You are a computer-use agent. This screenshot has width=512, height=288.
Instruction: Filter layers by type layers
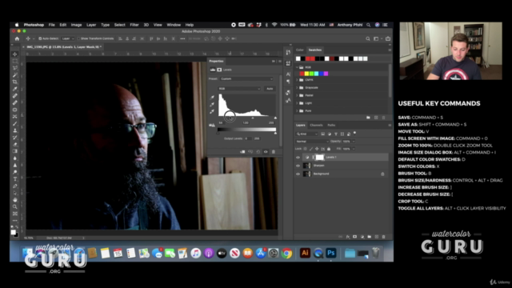[x=336, y=134]
